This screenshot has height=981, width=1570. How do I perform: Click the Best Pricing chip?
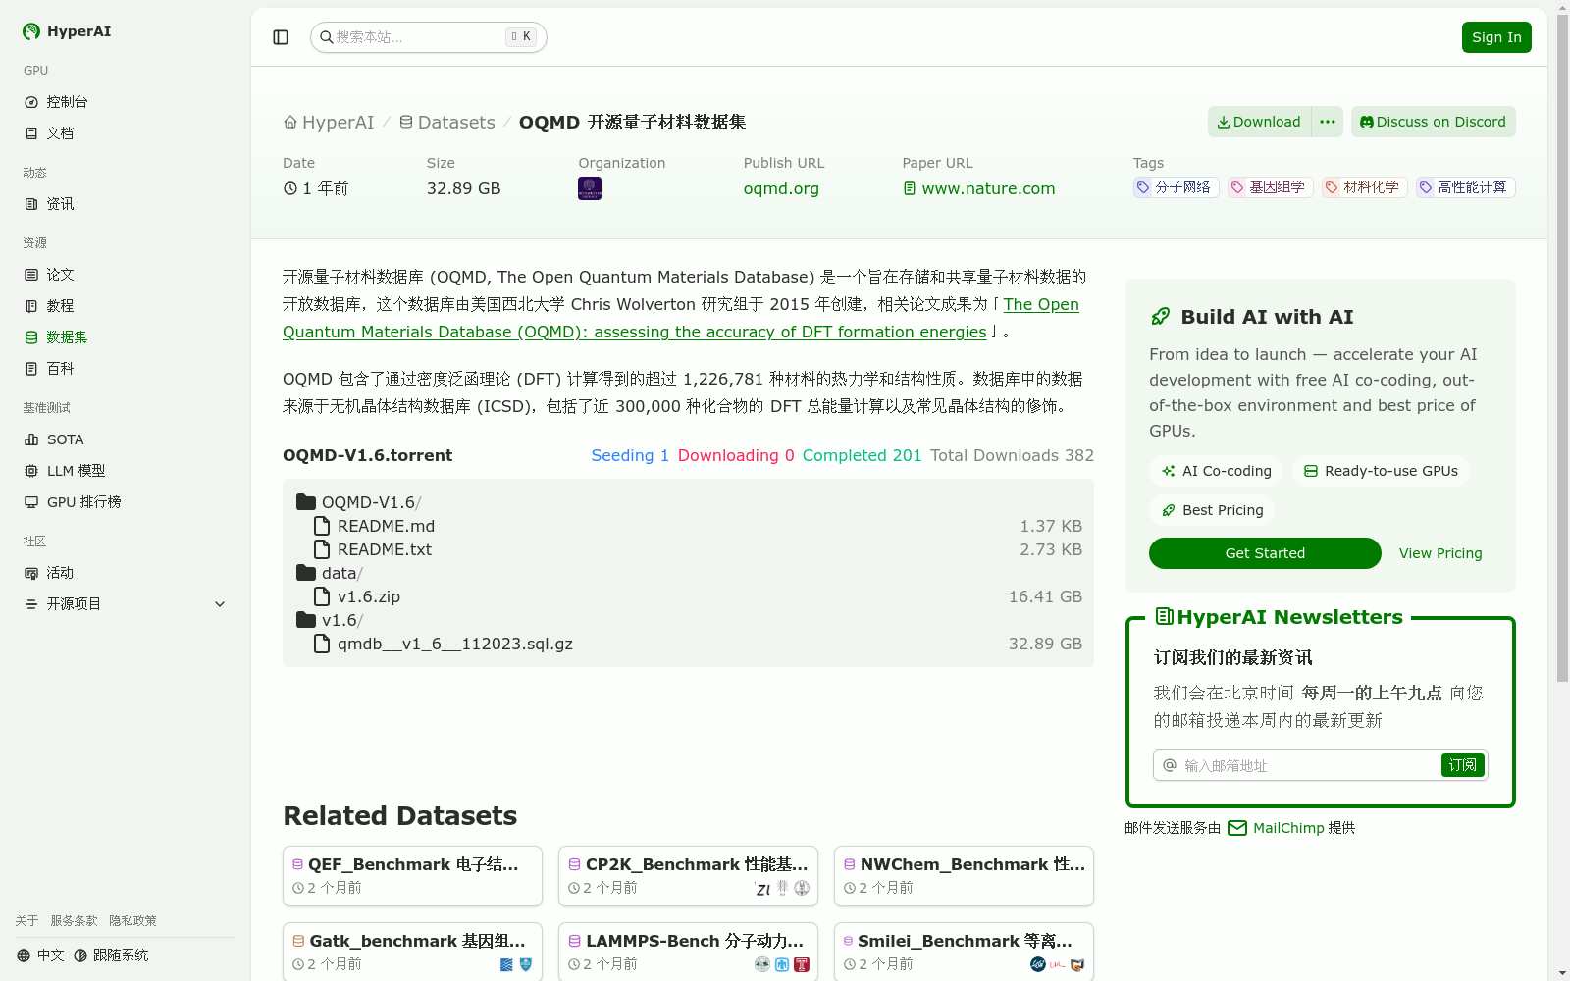coord(1212,510)
